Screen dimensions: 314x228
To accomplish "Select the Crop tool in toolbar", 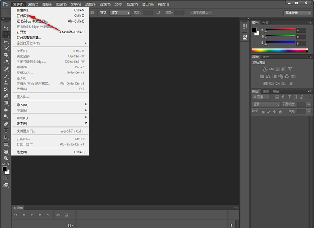I will point(6,55).
